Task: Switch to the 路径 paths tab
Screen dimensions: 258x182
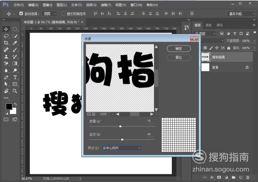Action: 220,25
